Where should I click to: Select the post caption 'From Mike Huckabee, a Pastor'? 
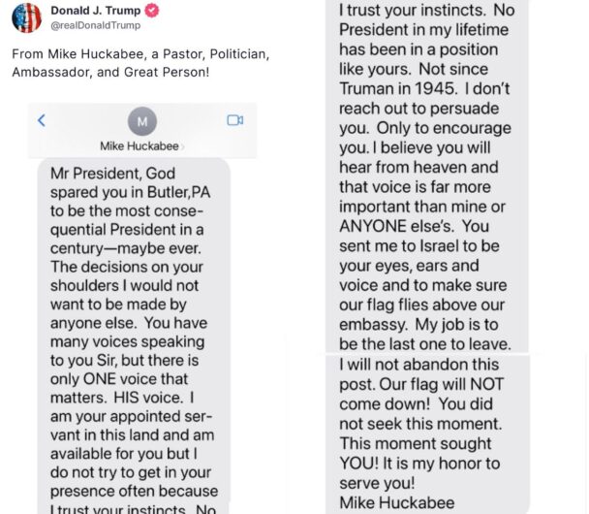coord(140,63)
